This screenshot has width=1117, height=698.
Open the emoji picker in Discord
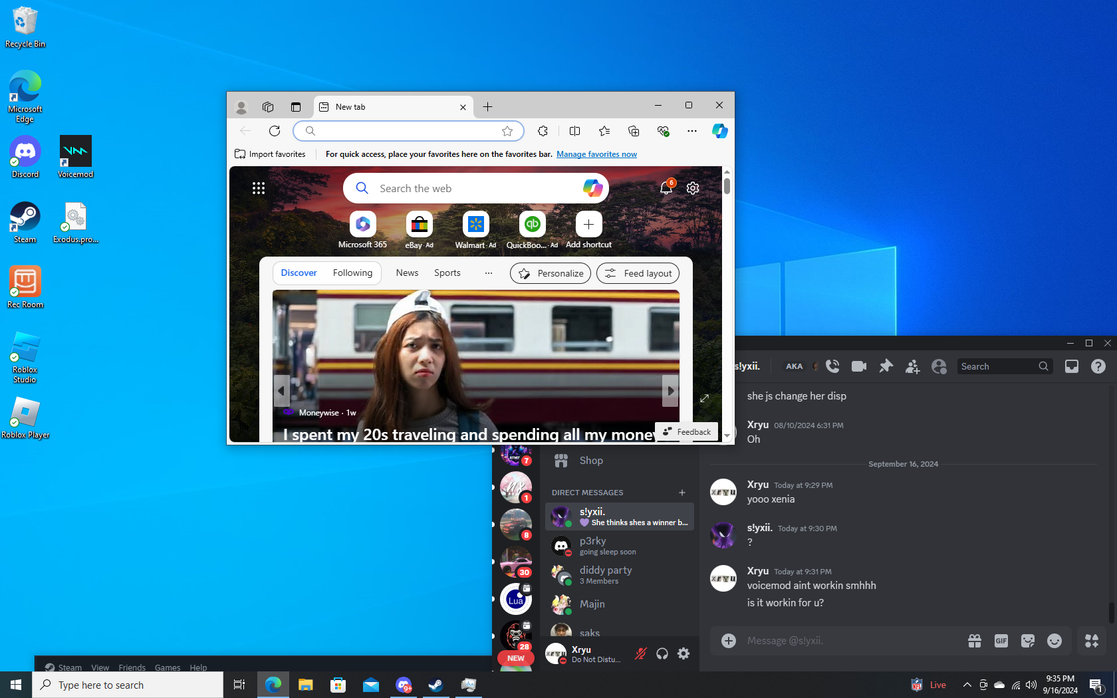(1055, 641)
